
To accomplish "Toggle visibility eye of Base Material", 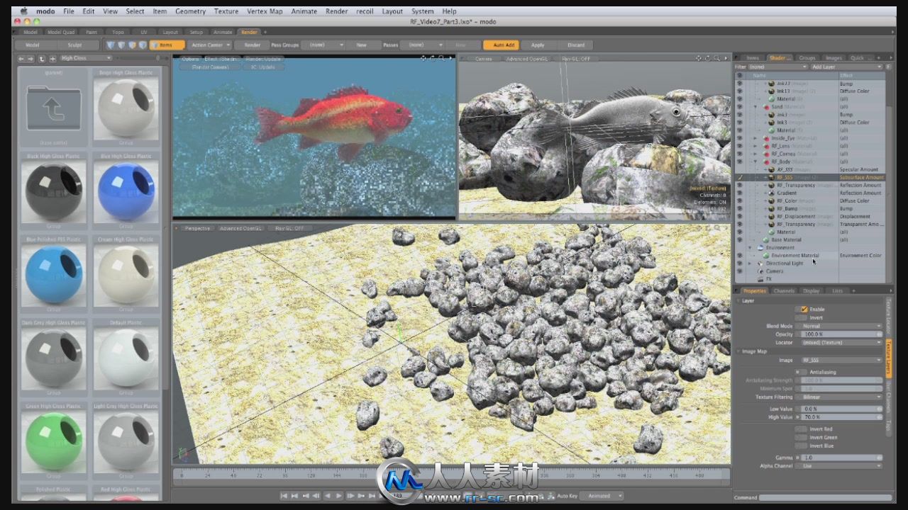I will (739, 239).
